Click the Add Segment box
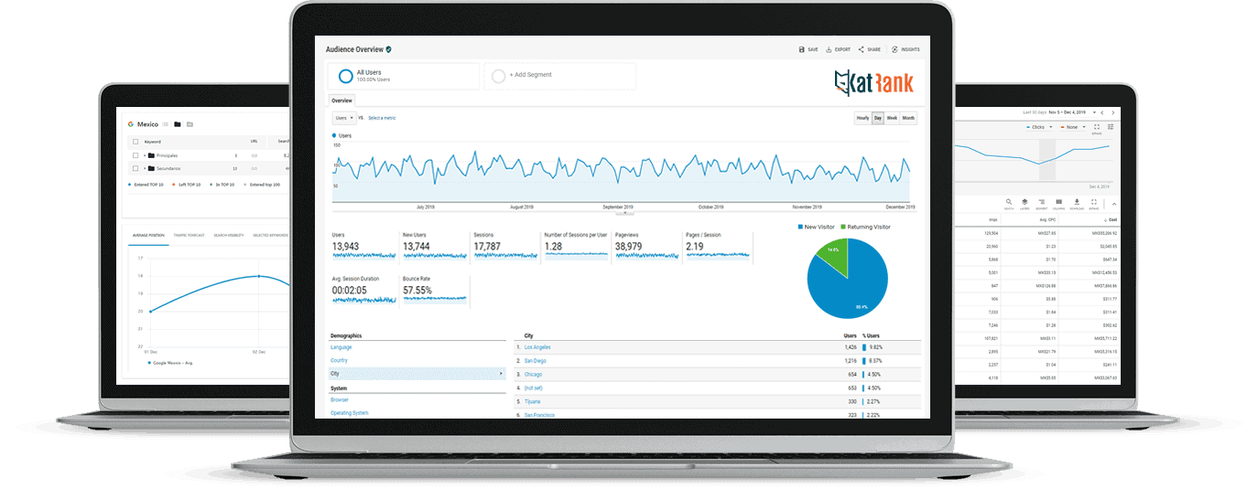Screen dimensions: 1258x488 point(559,76)
